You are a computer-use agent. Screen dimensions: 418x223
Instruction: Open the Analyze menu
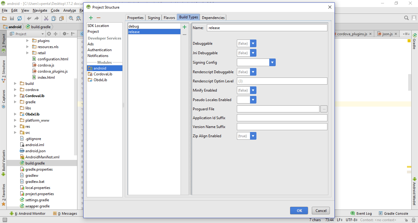click(x=69, y=10)
